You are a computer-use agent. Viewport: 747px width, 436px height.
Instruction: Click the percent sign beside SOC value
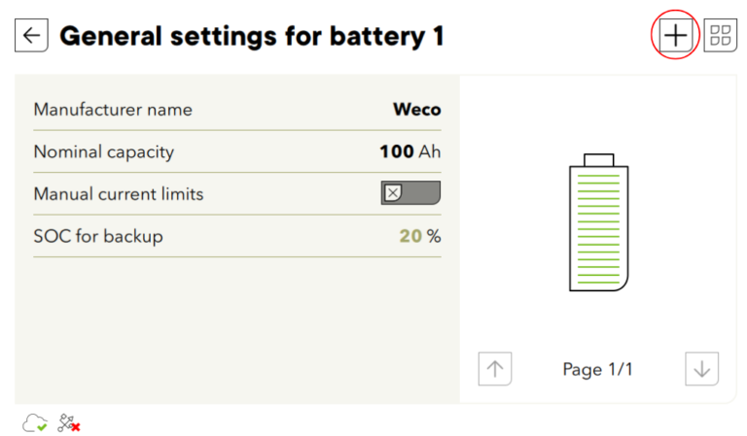(x=434, y=236)
